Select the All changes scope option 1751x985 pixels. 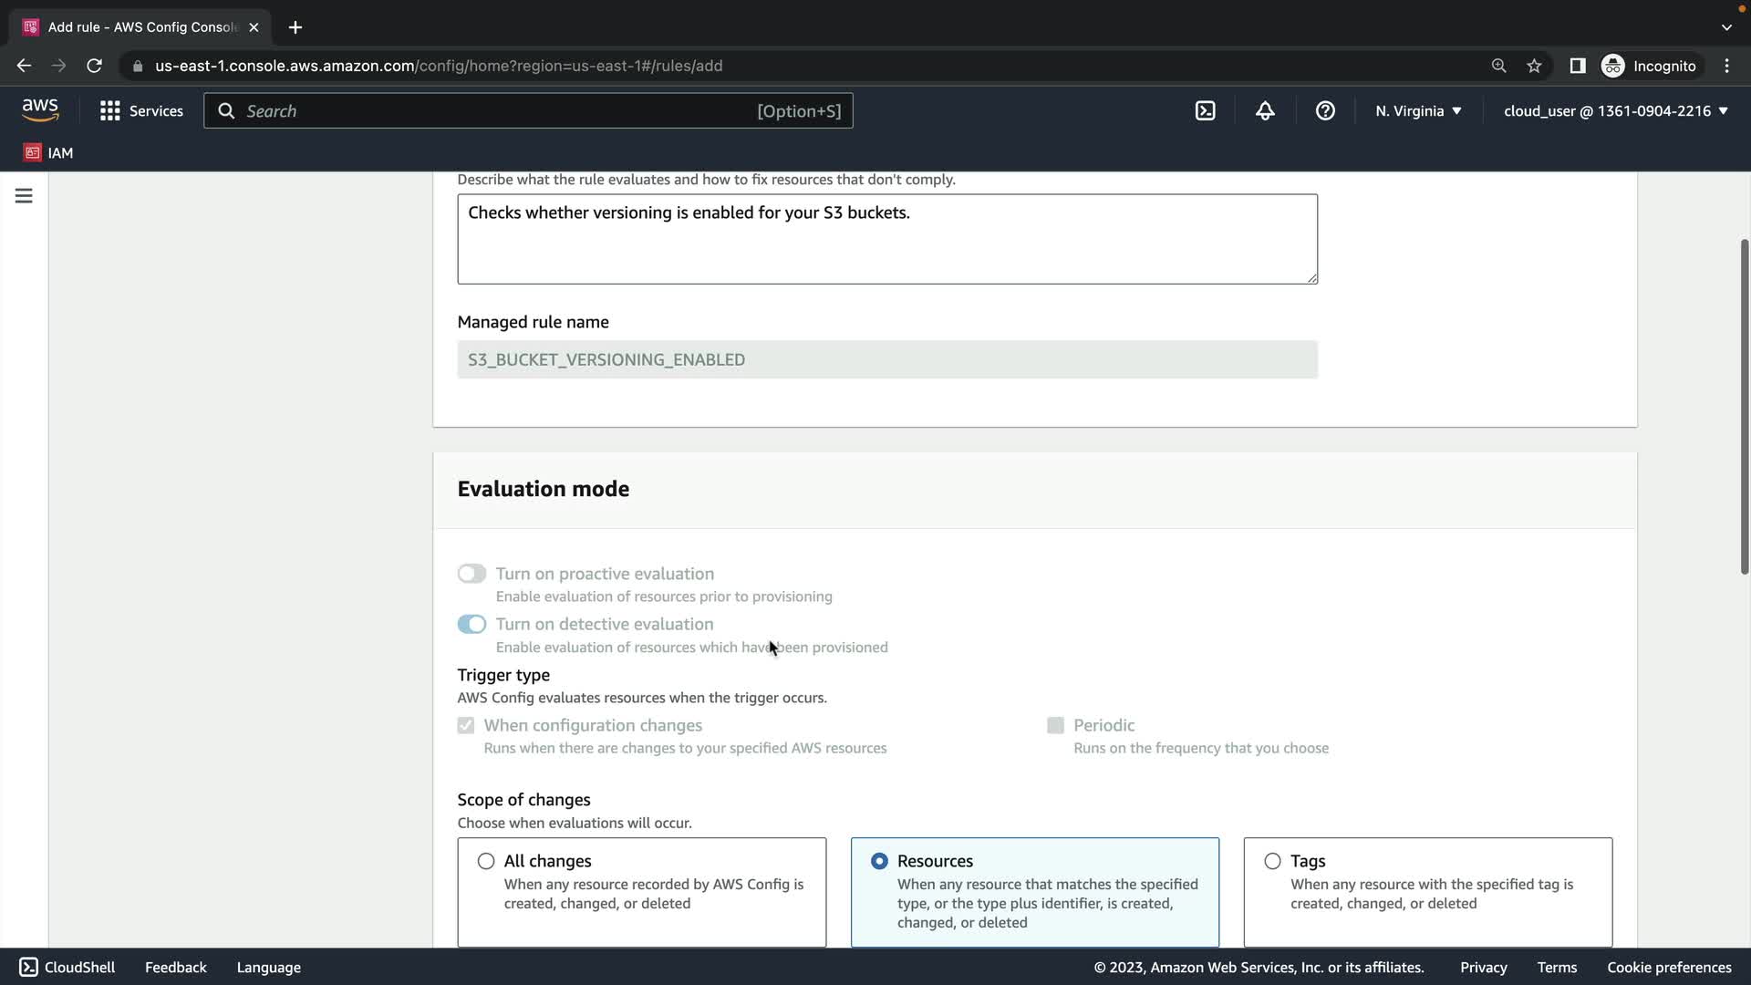click(486, 861)
